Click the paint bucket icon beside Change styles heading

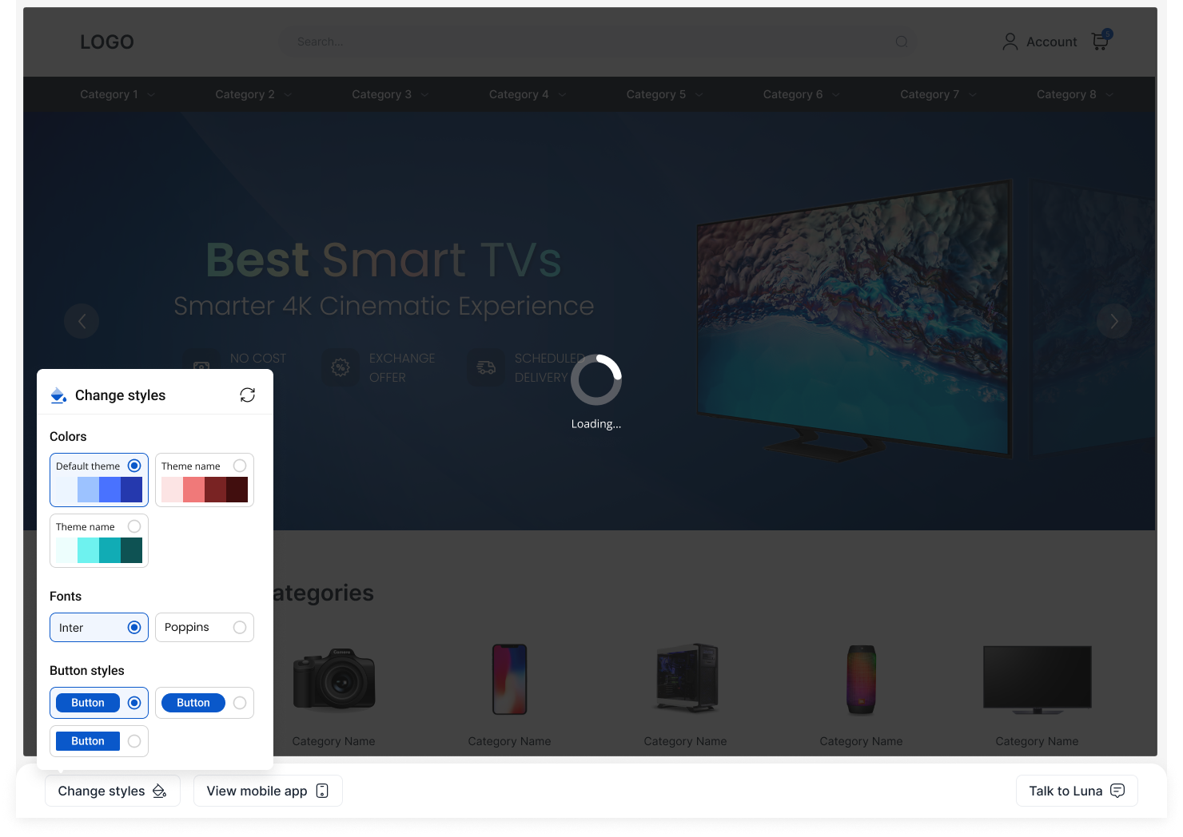pos(58,395)
